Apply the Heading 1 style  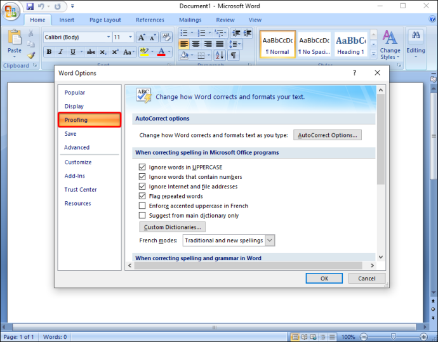(x=350, y=44)
